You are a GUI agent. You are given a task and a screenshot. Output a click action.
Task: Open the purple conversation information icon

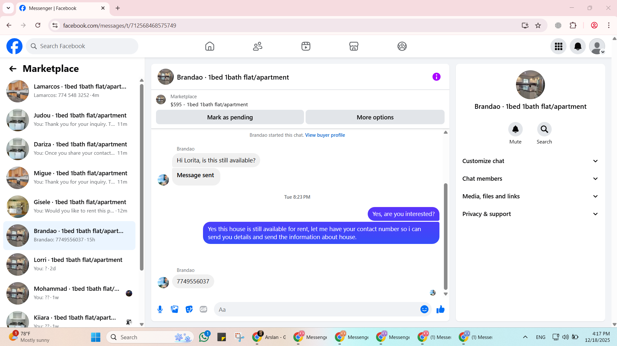click(x=436, y=77)
